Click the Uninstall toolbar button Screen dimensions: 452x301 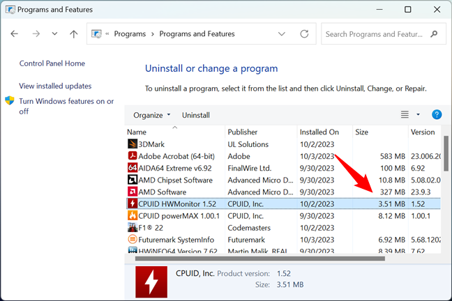click(196, 115)
